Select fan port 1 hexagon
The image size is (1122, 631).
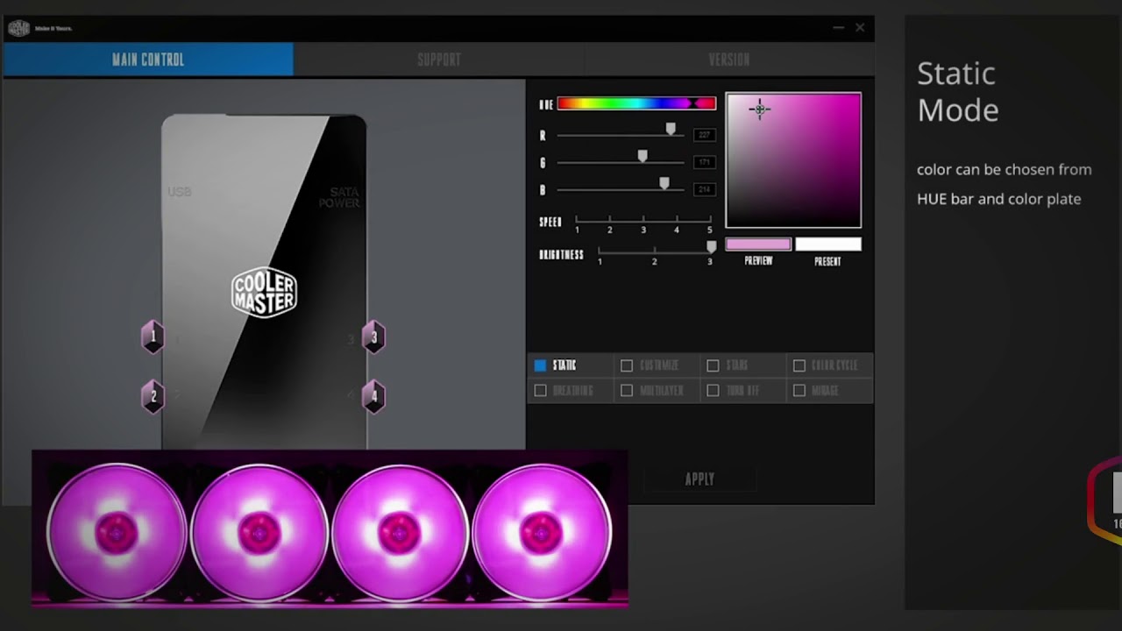[153, 337]
